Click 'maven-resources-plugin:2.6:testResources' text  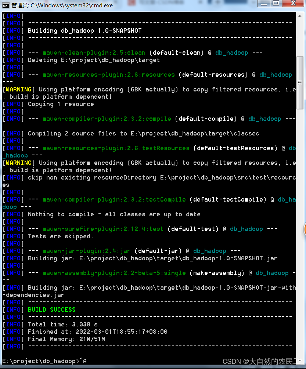tap(116, 148)
